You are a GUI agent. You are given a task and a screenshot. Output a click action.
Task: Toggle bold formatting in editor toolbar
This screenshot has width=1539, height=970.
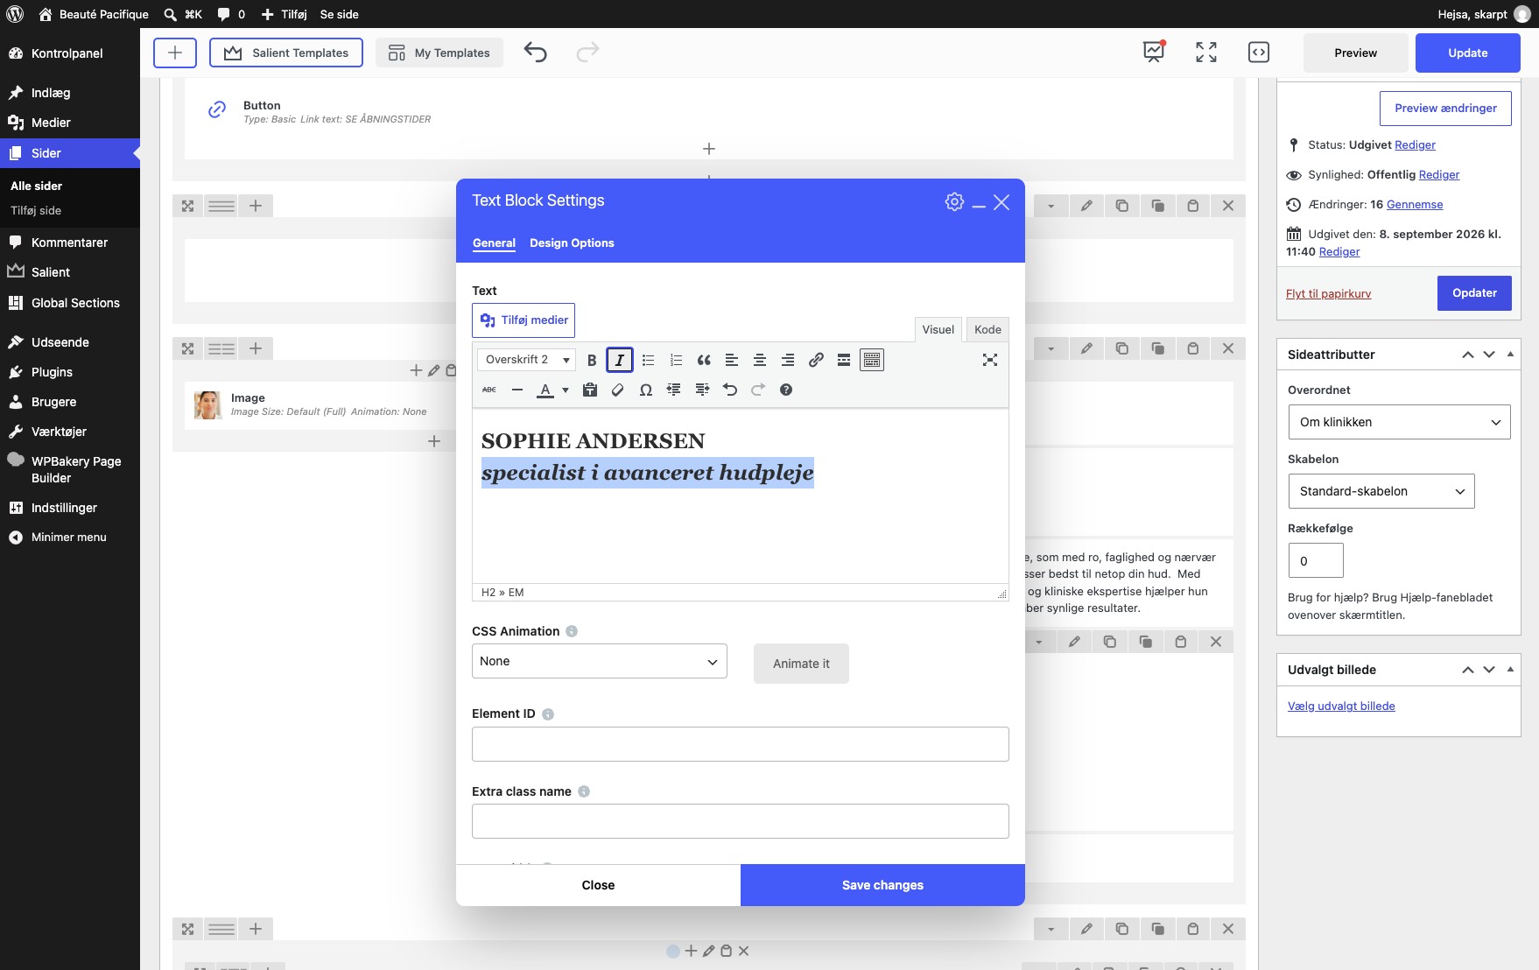coord(592,360)
